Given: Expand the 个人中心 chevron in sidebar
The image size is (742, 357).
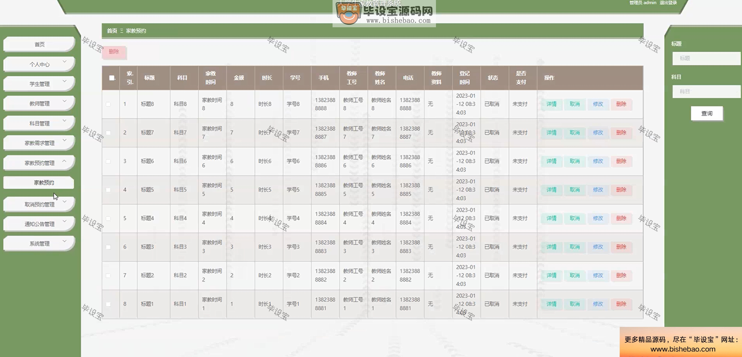Looking at the screenshot, I should [x=65, y=62].
